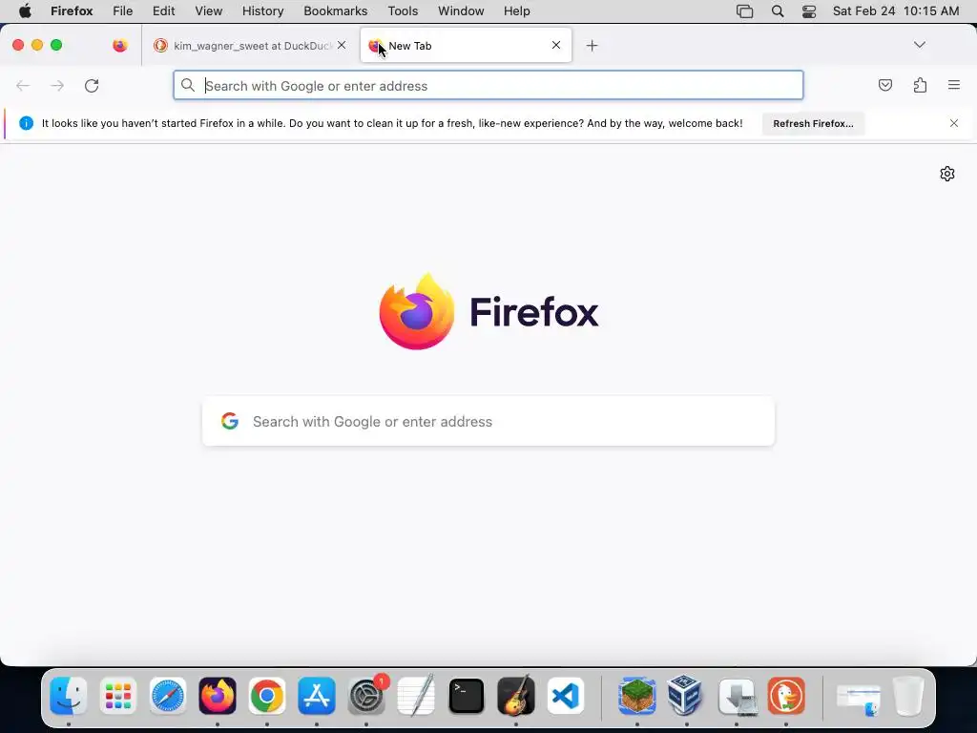Open Control Center in menu bar
This screenshot has width=977, height=733.
tap(809, 11)
